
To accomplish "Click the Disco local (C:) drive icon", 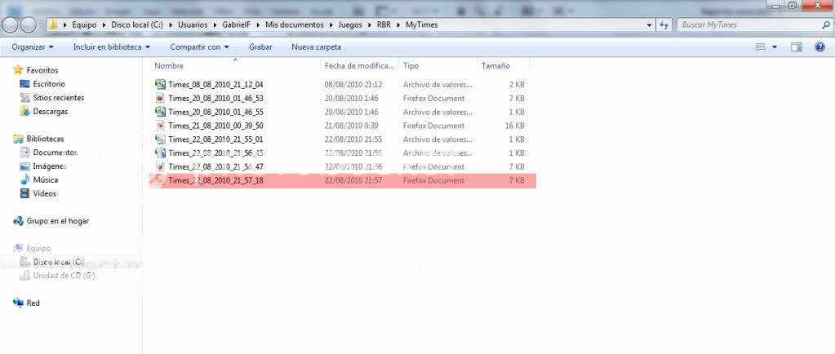I will pos(24,262).
